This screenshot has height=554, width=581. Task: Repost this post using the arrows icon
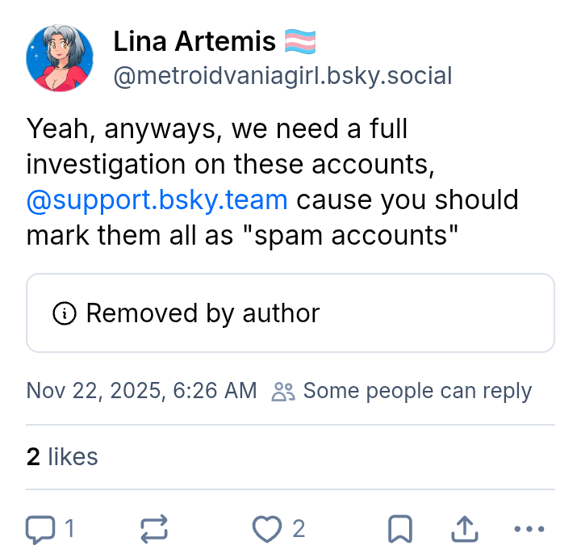click(x=154, y=529)
